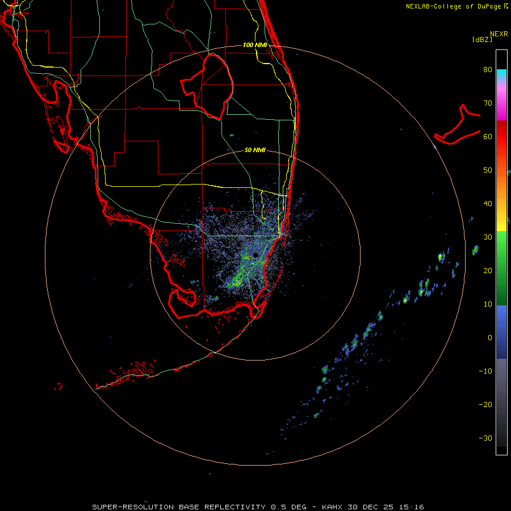Viewport: 511px width, 511px height.
Task: Click the 20 value on dBZ scale
Action: [488, 271]
